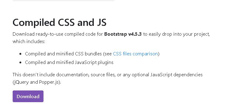Click the 'which includes:' line
Viewport: 236px width, 112px height.
coord(29,42)
